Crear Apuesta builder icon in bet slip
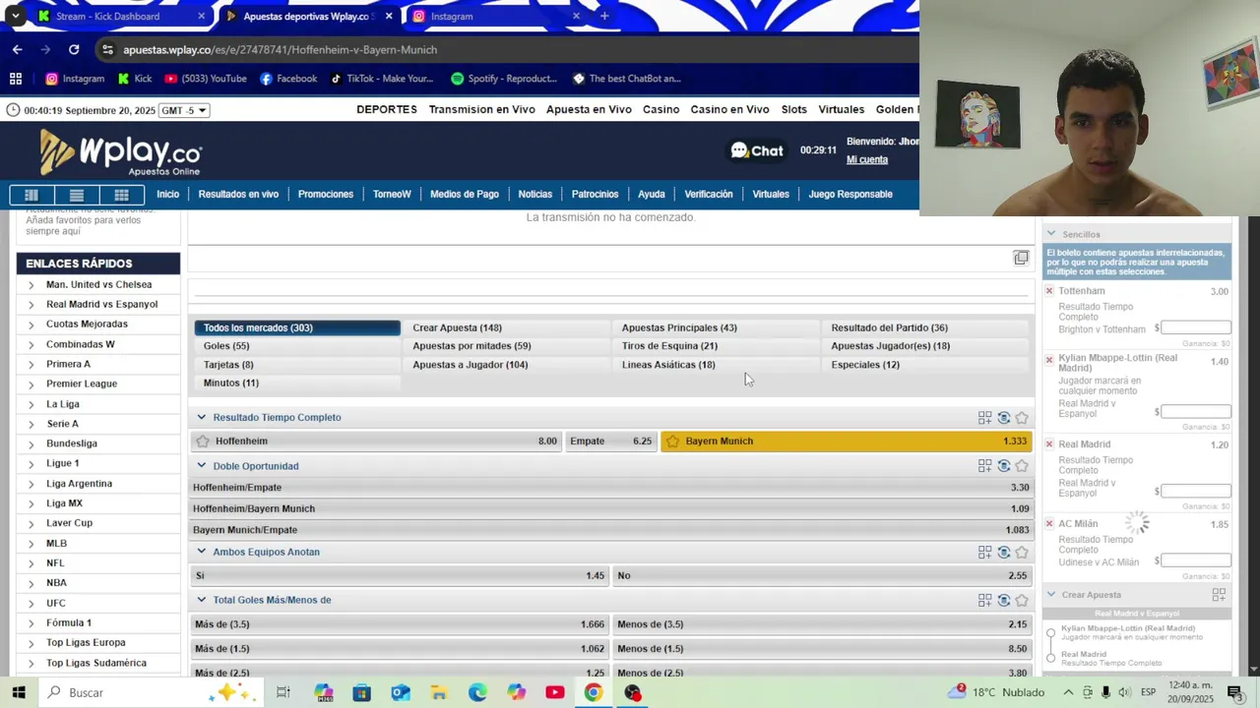The image size is (1260, 708). point(1219,595)
